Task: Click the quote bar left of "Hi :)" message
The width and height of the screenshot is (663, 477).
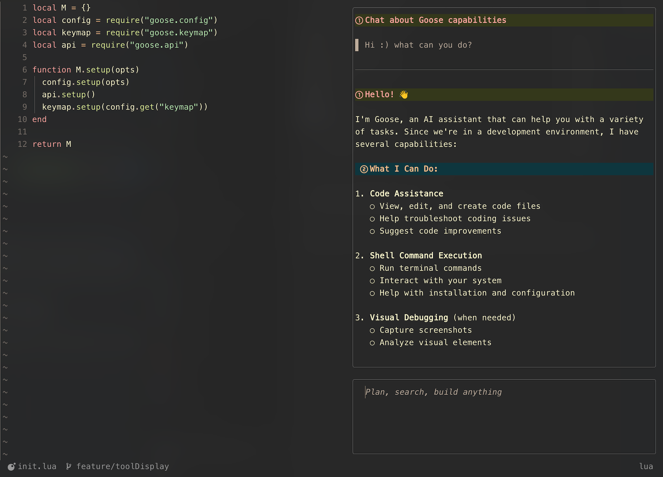Action: (357, 45)
